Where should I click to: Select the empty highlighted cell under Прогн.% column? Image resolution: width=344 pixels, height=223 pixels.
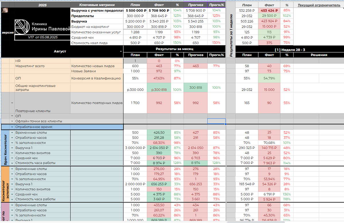click(216, 121)
